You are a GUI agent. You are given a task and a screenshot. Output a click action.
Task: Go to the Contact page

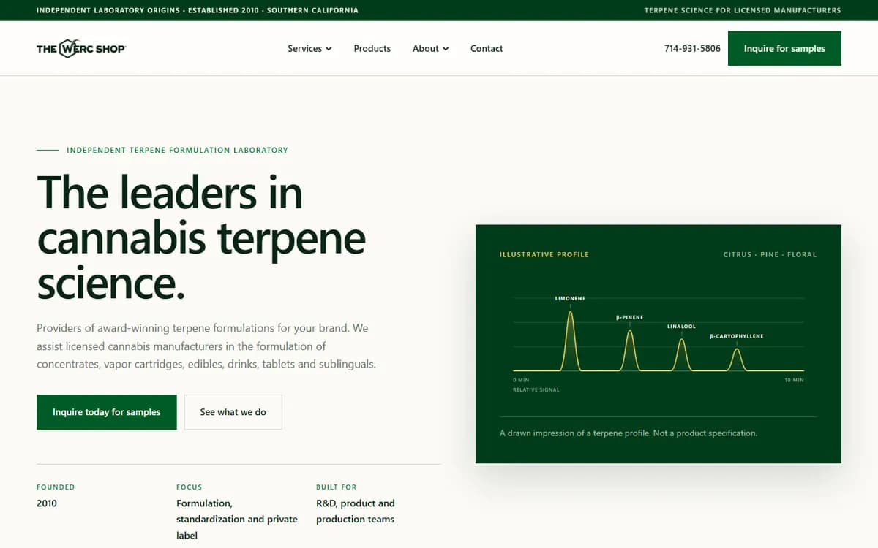point(487,48)
